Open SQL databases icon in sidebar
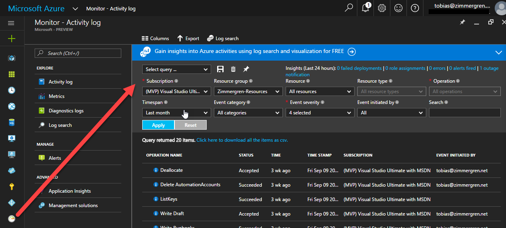Screen dimensions: 506x228 12,122
